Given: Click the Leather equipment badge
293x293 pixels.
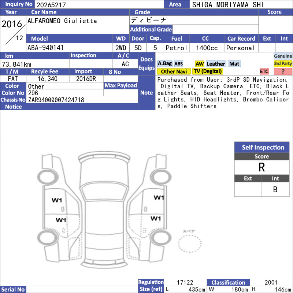Looking at the screenshot, I should pyautogui.click(x=216, y=64).
